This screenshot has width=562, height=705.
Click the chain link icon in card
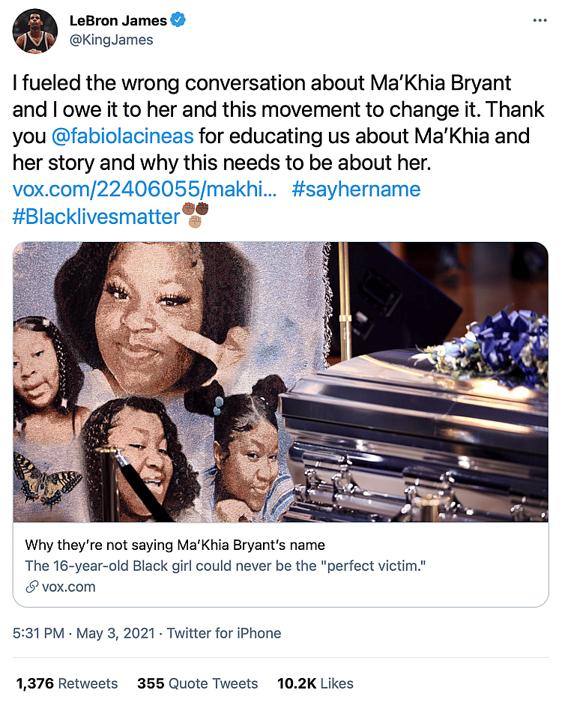click(31, 587)
